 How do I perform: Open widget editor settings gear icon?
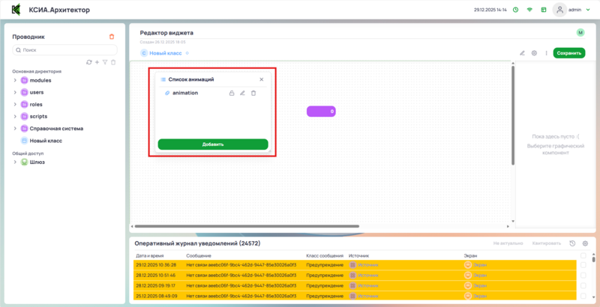[x=534, y=53]
